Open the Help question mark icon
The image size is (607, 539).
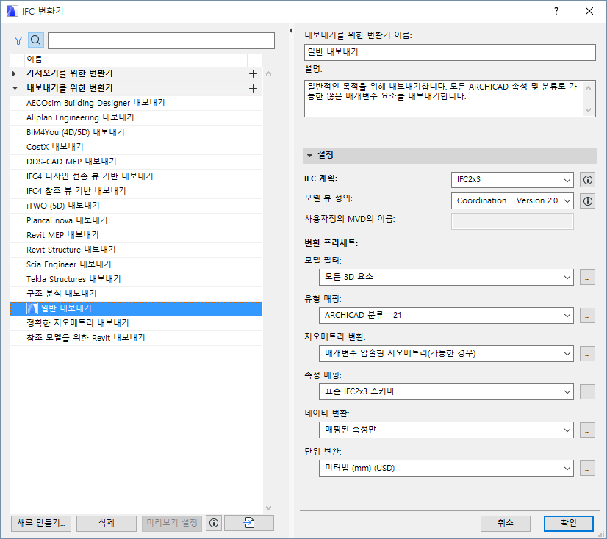coord(557,12)
